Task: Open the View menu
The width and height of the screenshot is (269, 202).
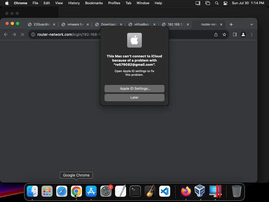Action: (x=59, y=3)
